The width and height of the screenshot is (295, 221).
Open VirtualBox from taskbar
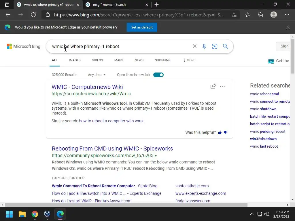coord(47,214)
